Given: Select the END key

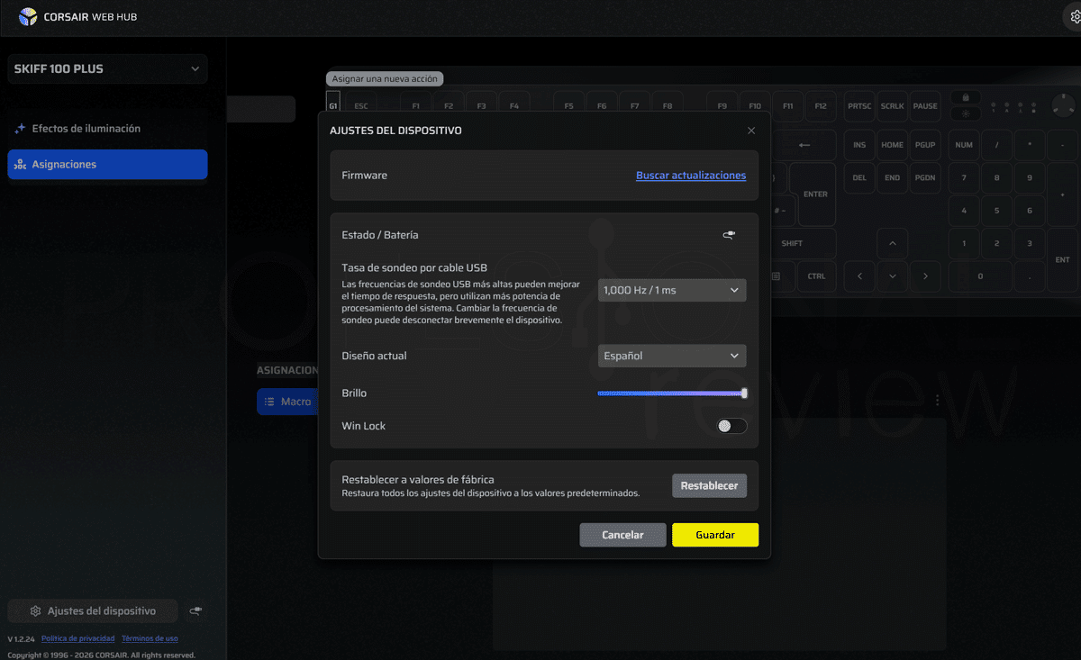Looking at the screenshot, I should (x=892, y=177).
